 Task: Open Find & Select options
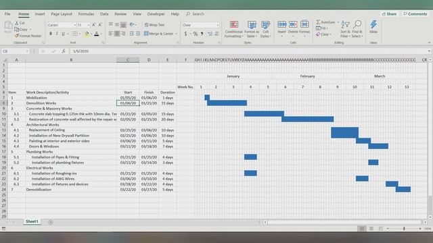point(357,29)
